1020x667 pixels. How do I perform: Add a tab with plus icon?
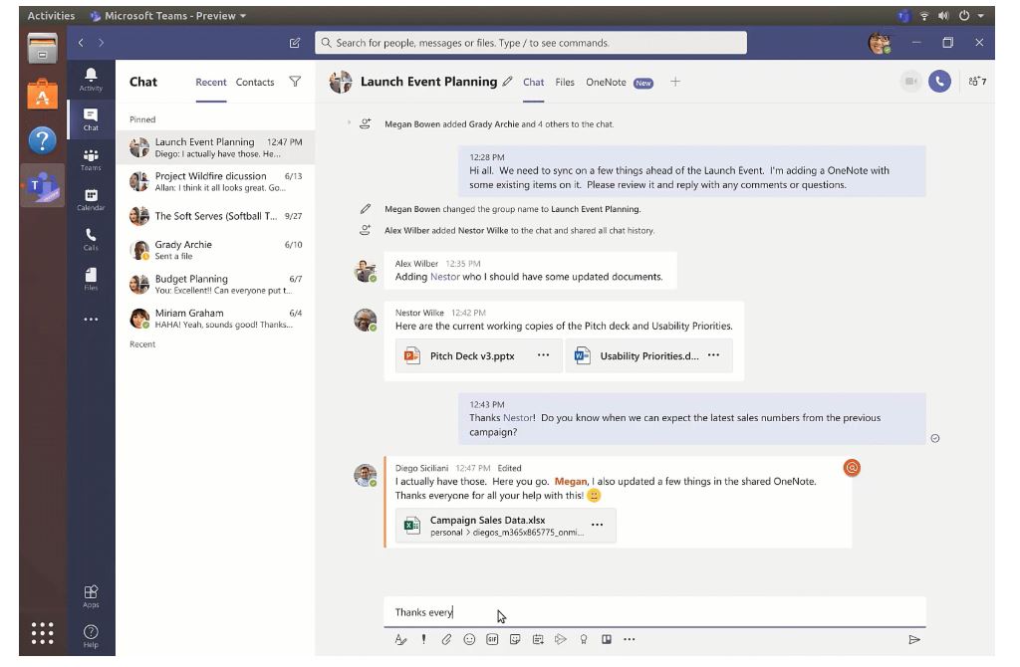[675, 82]
